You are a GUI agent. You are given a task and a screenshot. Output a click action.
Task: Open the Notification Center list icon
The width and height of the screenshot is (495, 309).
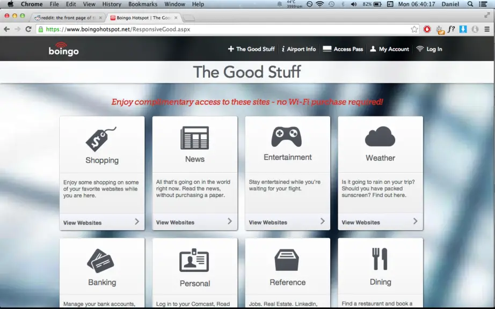tap(483, 4)
